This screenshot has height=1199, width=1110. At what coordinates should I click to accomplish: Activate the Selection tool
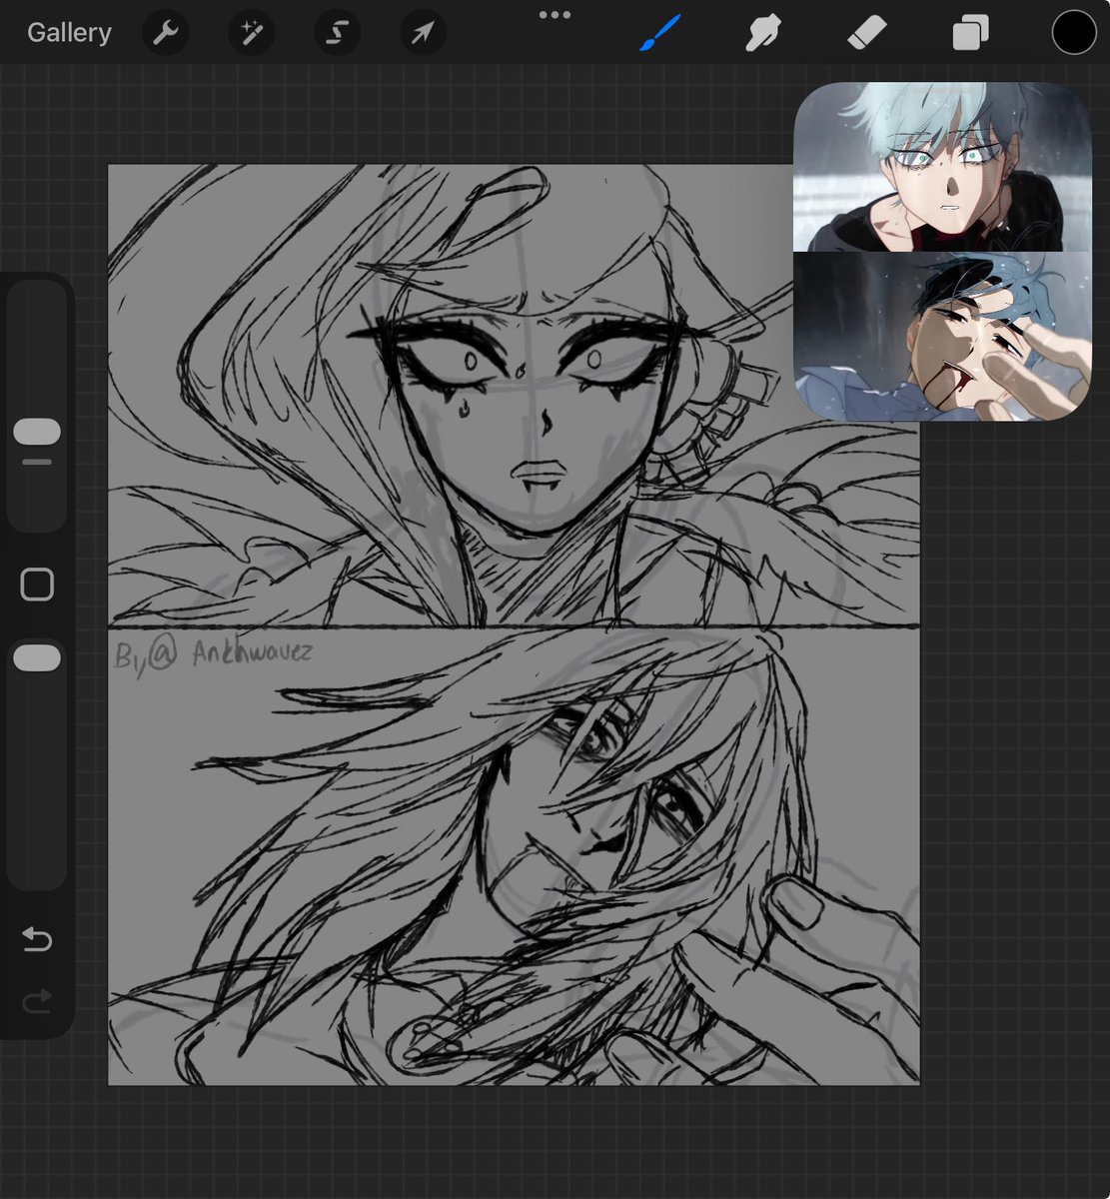[x=337, y=34]
